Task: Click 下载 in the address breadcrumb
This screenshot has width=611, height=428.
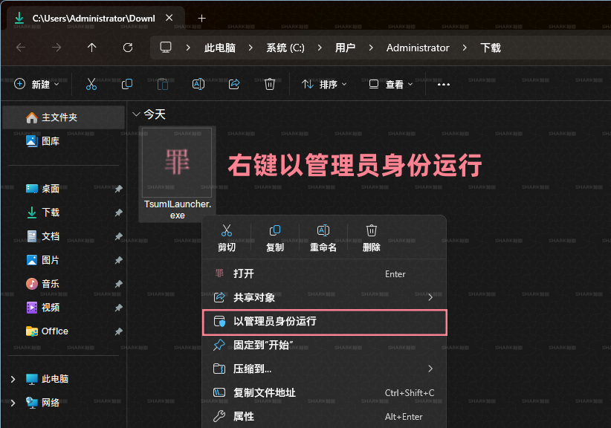Action: 491,48
